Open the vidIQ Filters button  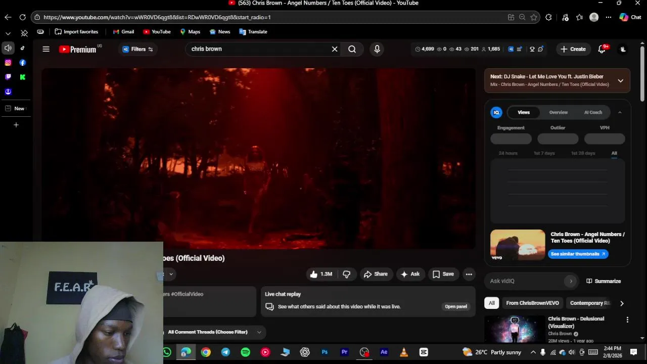[137, 49]
